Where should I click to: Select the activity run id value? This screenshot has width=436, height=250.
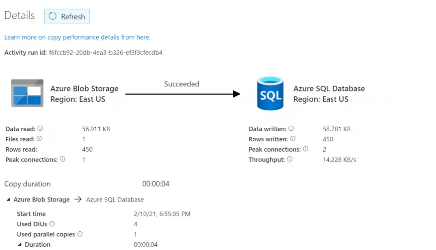[x=106, y=52]
